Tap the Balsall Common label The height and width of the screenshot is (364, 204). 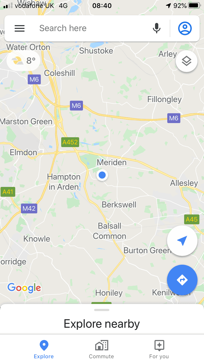(110, 231)
